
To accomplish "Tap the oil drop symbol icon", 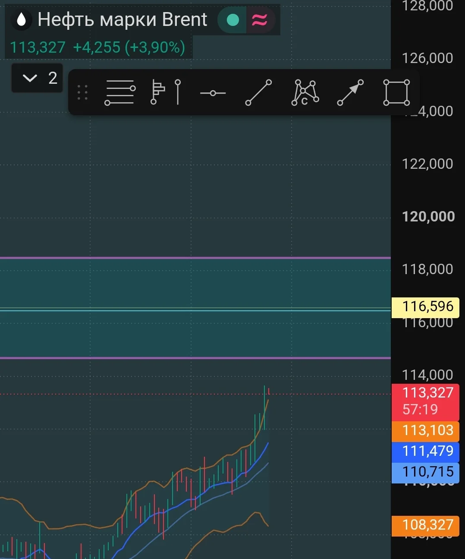I will (x=21, y=20).
